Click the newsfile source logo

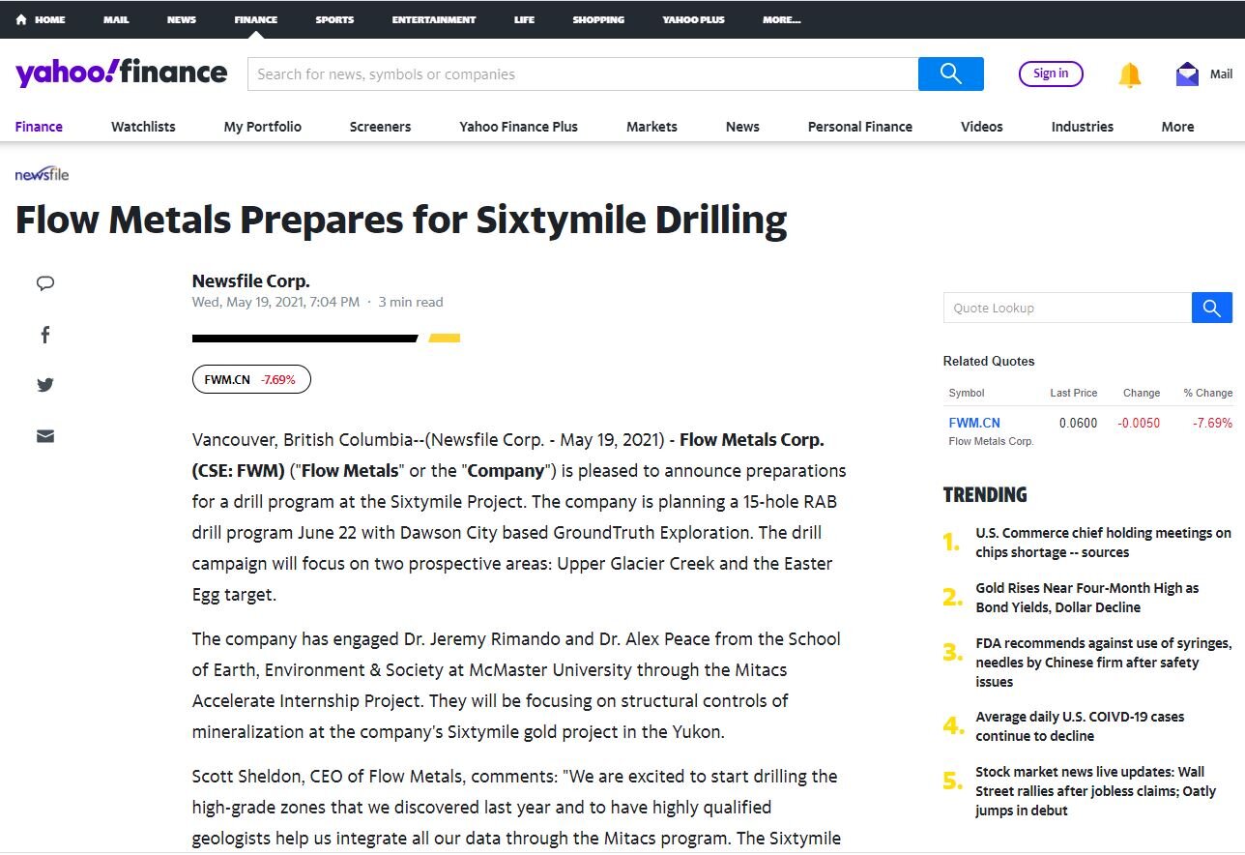pos(42,174)
